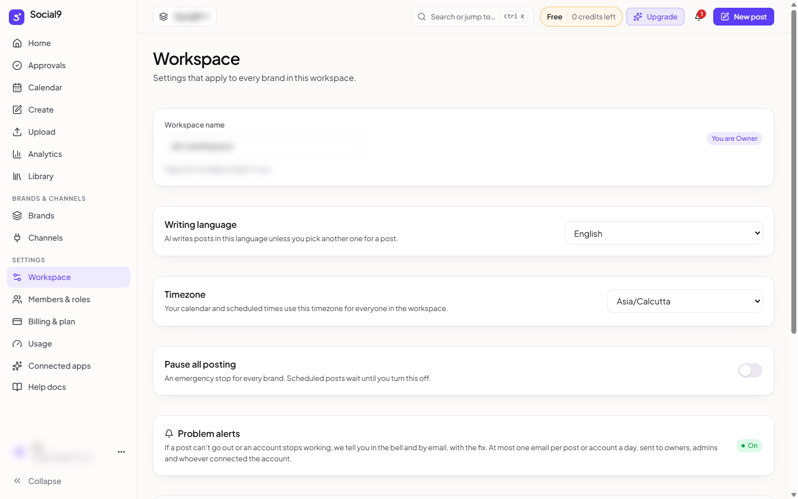Screen dimensions: 798x499
Task: Click the Members & roles people icon
Action: click(17, 299)
